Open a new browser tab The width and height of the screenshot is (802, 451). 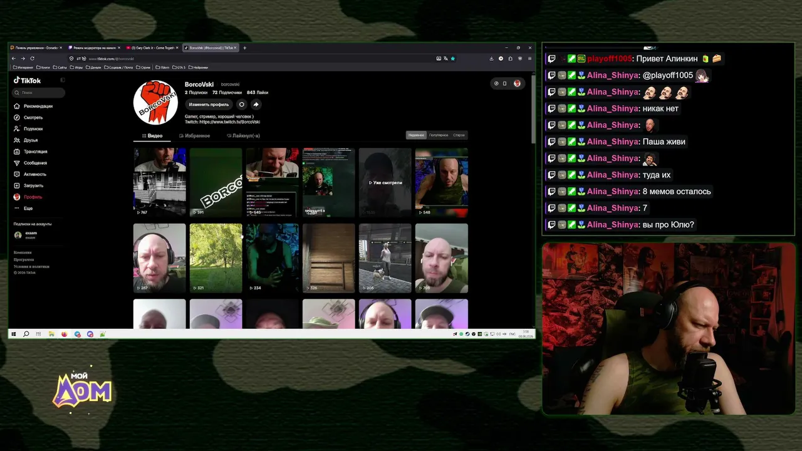[244, 48]
